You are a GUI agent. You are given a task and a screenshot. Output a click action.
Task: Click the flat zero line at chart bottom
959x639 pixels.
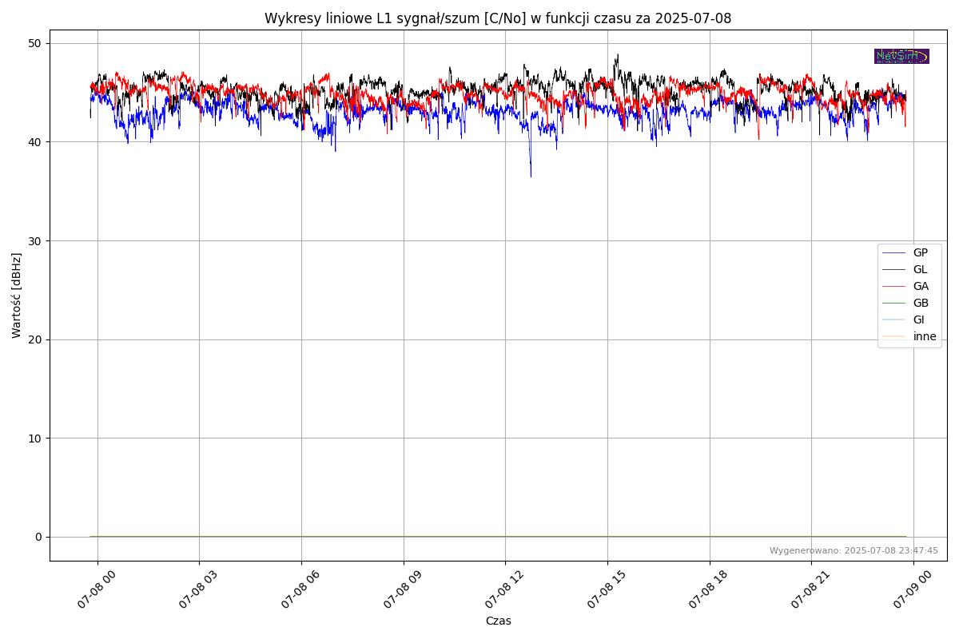[479, 536]
